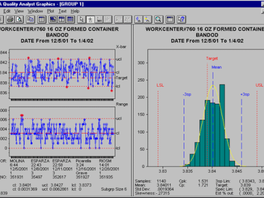This screenshot has width=264, height=198.
Task: Open the Plot menu
Action: (x=51, y=11)
